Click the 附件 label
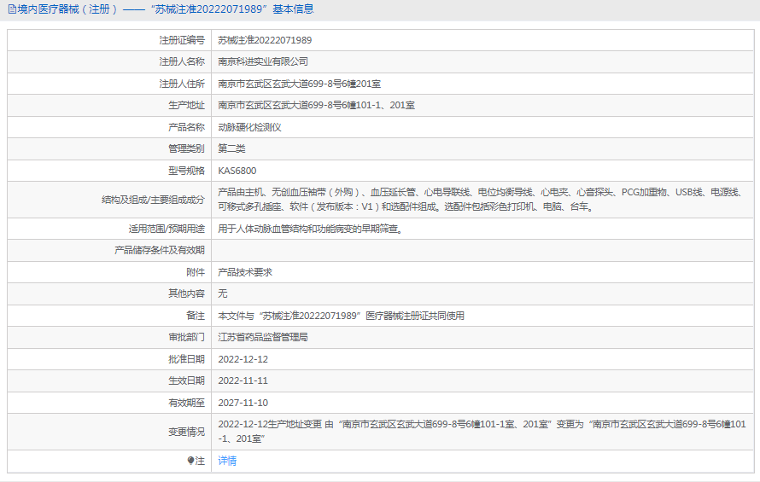 [196, 272]
